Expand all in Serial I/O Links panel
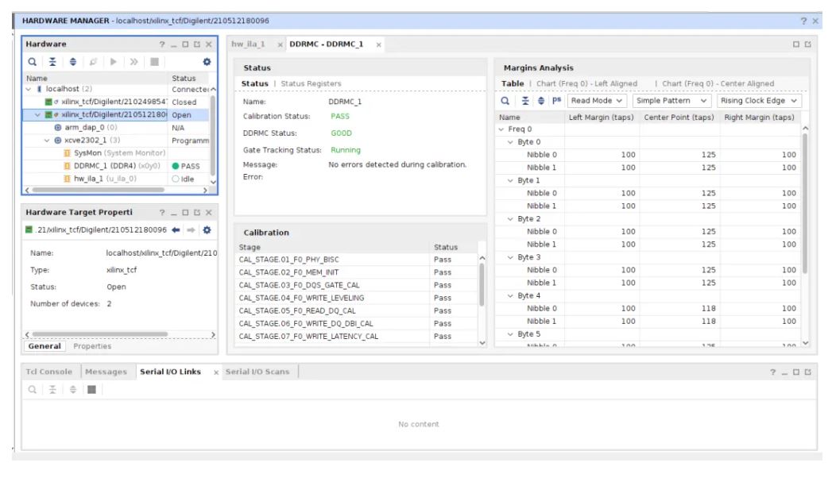This screenshot has width=832, height=478. point(72,390)
